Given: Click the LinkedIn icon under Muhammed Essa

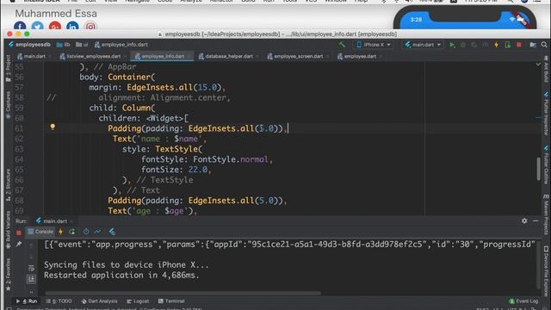Looking at the screenshot, I should click(72, 27).
